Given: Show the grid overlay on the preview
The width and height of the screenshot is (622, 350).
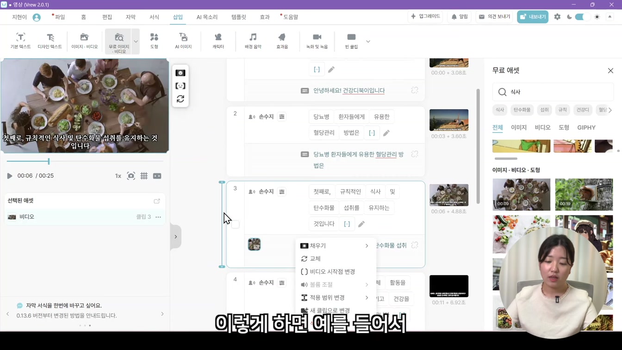Looking at the screenshot, I should click(x=144, y=176).
